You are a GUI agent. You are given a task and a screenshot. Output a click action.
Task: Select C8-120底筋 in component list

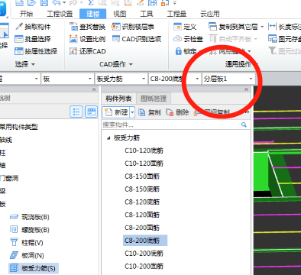click(x=142, y=202)
